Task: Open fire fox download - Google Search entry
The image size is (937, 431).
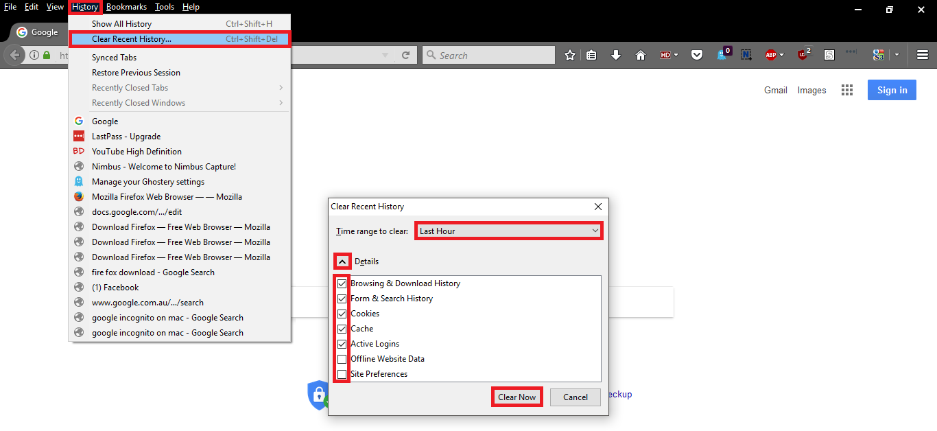Action: point(180,272)
